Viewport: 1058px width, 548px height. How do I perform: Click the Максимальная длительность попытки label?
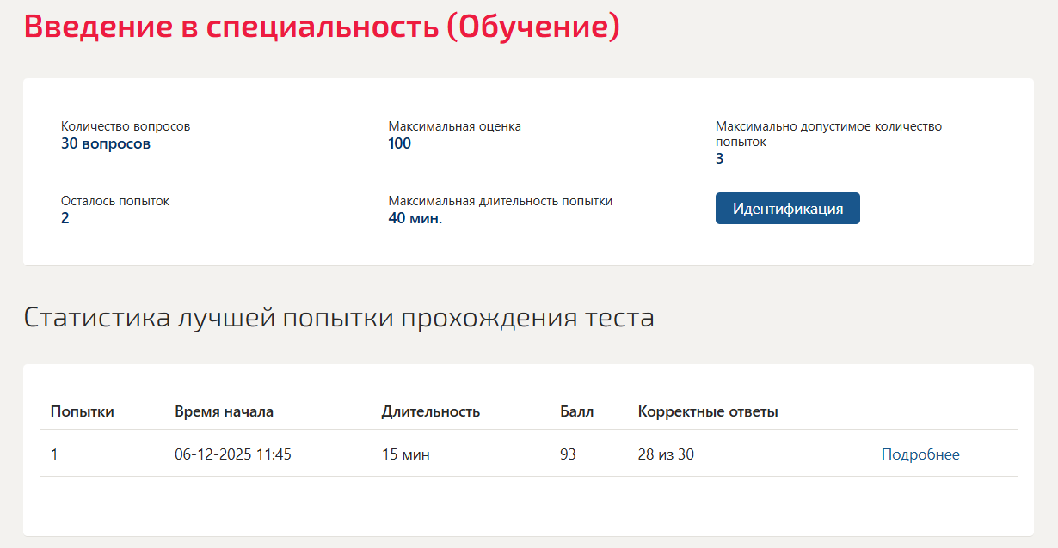[501, 201]
